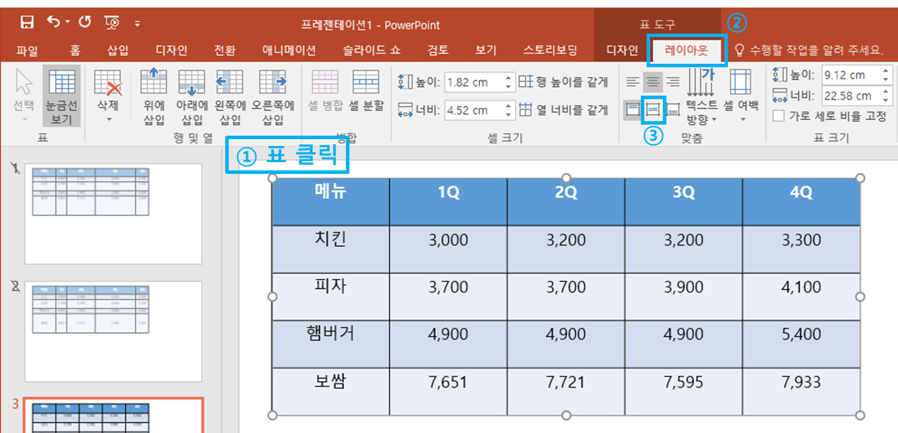Save the presentation with the floppy disk icon

point(27,23)
